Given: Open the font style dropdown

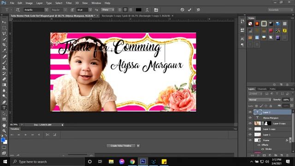Looking at the screenshot, I should pyautogui.click(x=65, y=10).
